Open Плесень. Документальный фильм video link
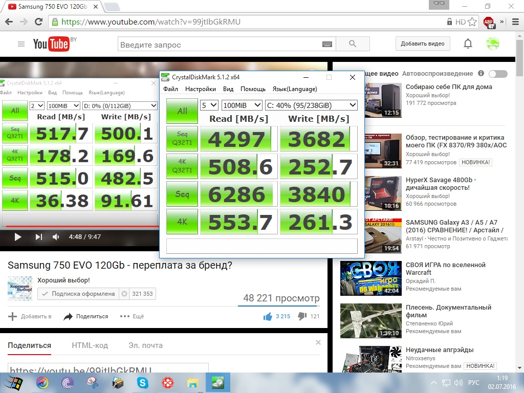524x393 pixels. coord(448,311)
